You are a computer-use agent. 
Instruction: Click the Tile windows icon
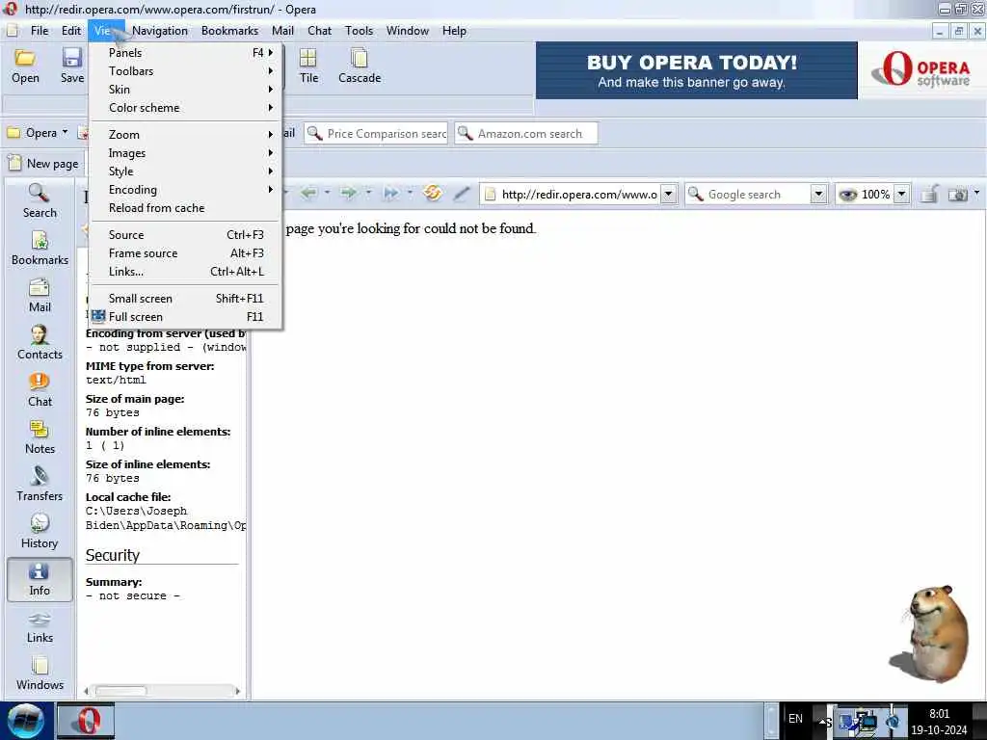(308, 66)
